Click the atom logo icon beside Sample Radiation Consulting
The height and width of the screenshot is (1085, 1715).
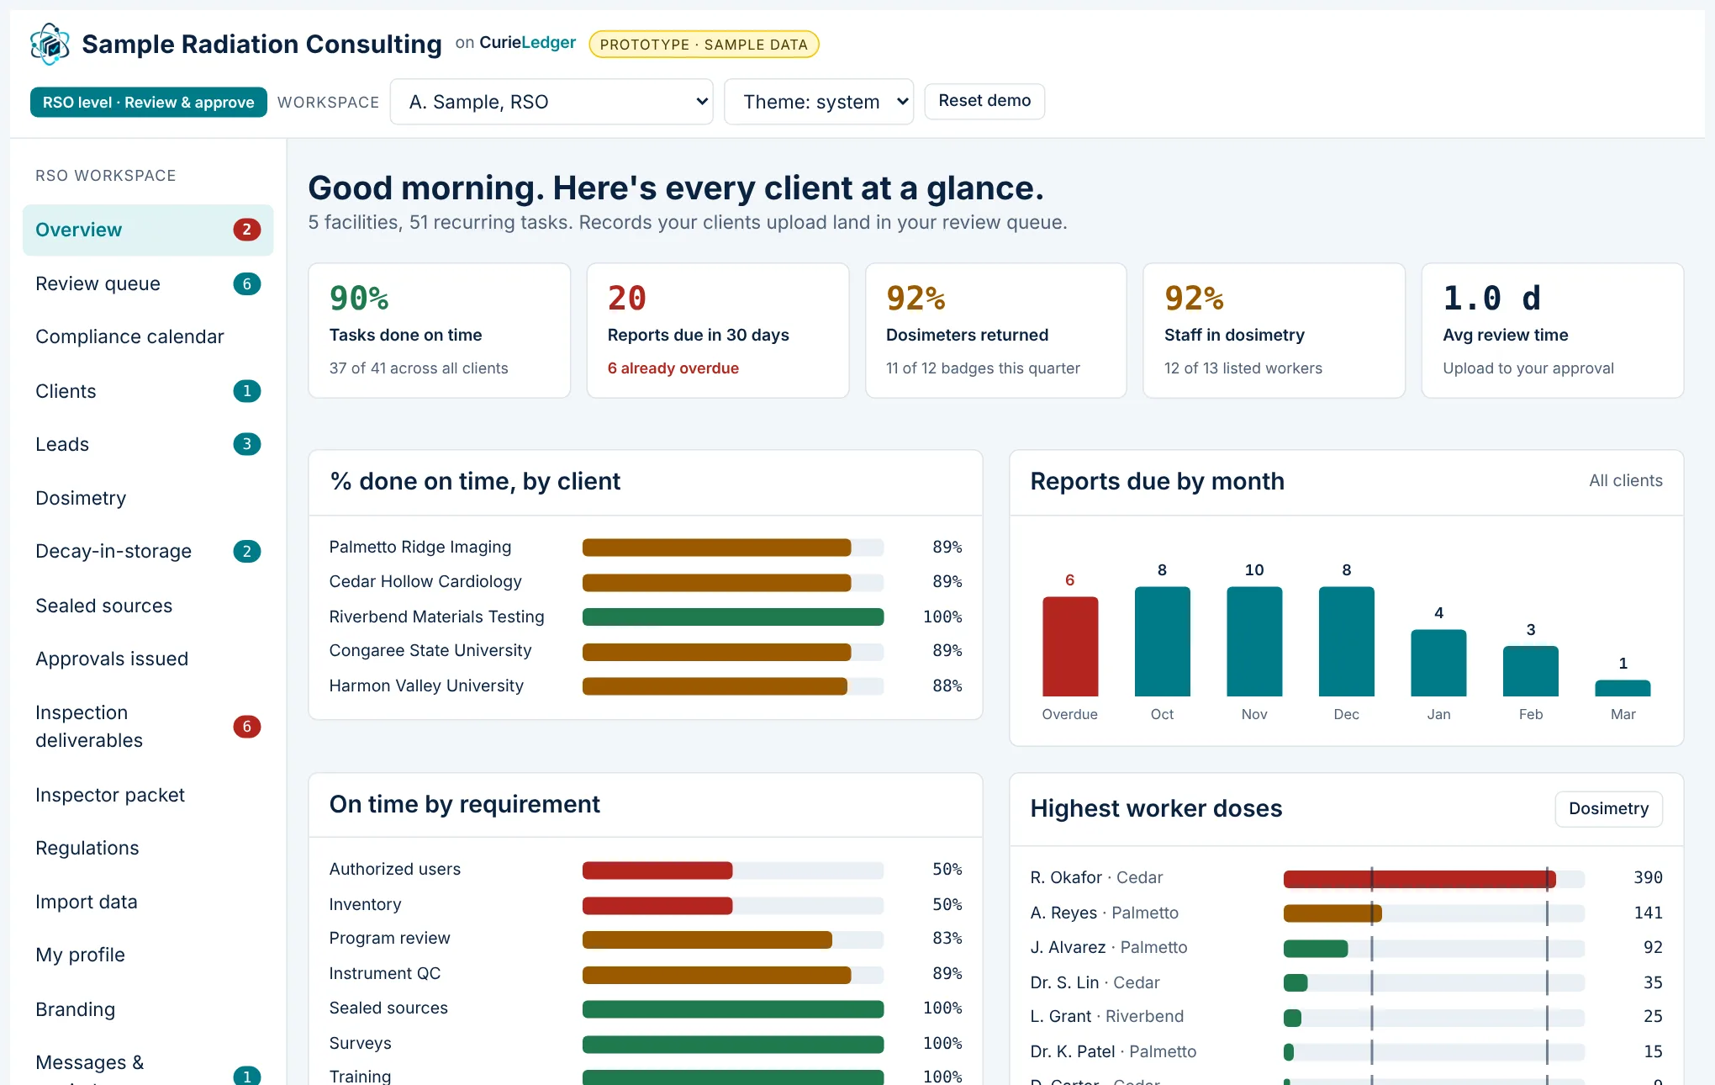pos(50,44)
